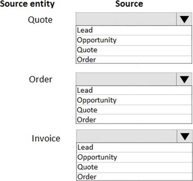Pick Quote in the Quote source list

coord(134,50)
